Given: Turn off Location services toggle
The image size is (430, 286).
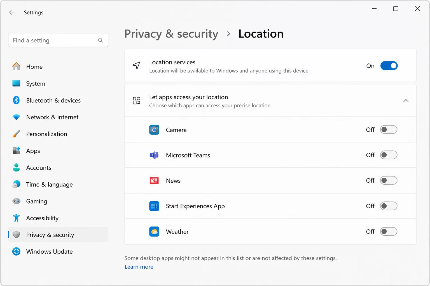Looking at the screenshot, I should [389, 66].
